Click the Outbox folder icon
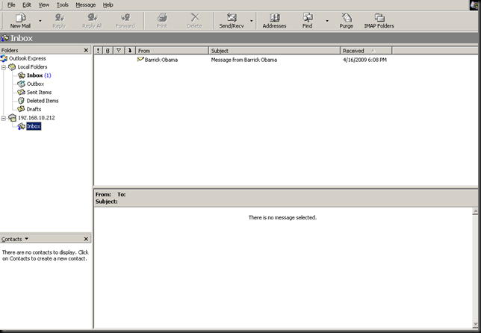This screenshot has height=333, width=481. [21, 84]
